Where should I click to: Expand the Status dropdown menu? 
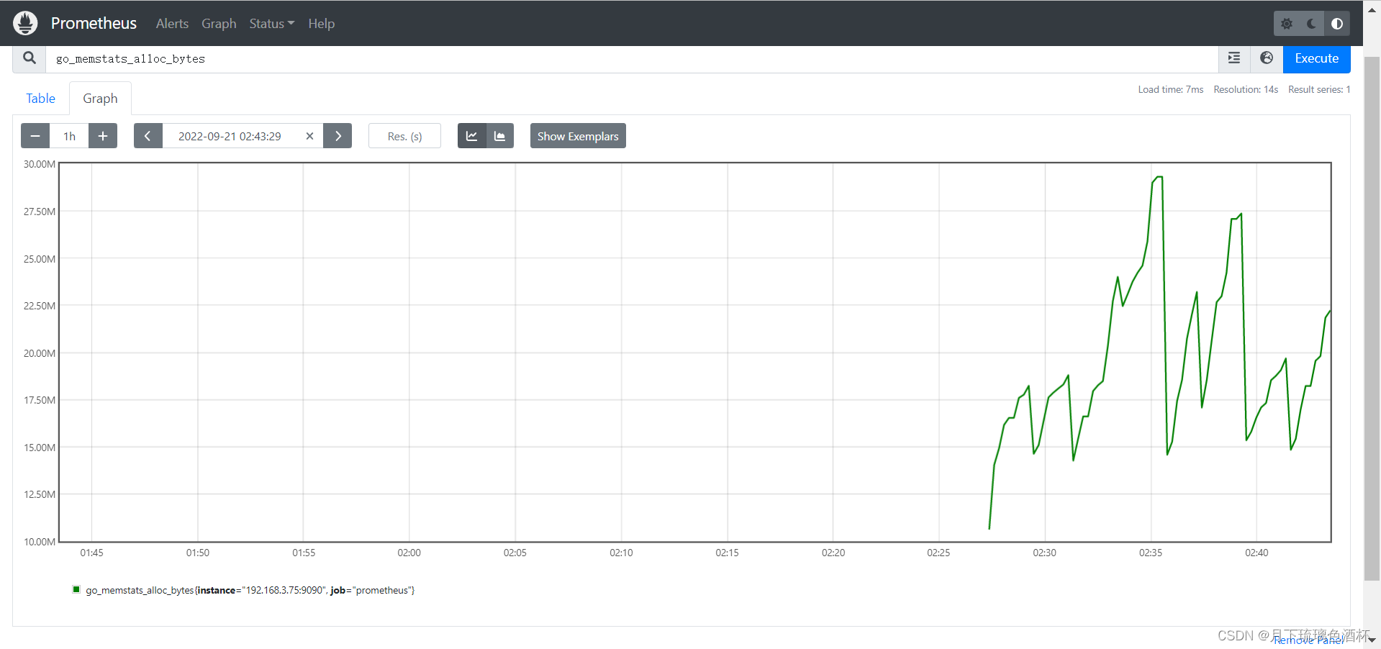click(271, 24)
